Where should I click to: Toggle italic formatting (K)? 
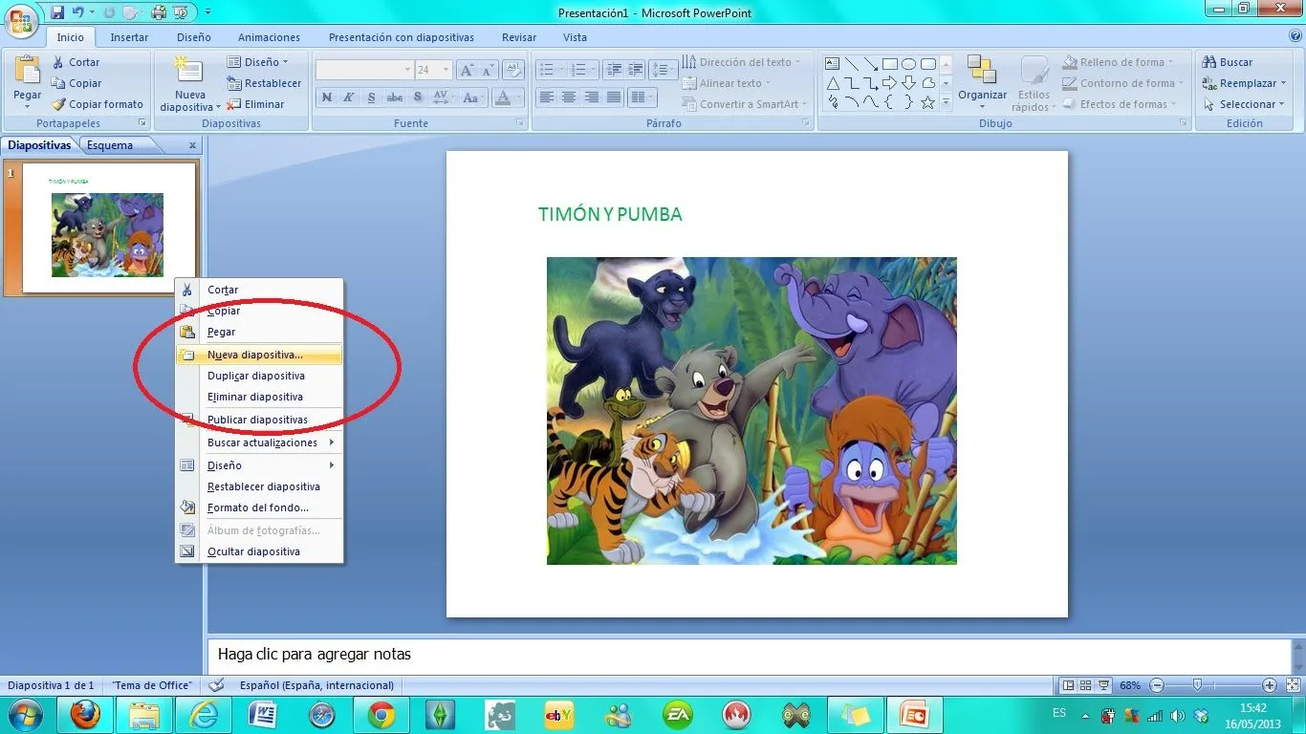pyautogui.click(x=349, y=97)
